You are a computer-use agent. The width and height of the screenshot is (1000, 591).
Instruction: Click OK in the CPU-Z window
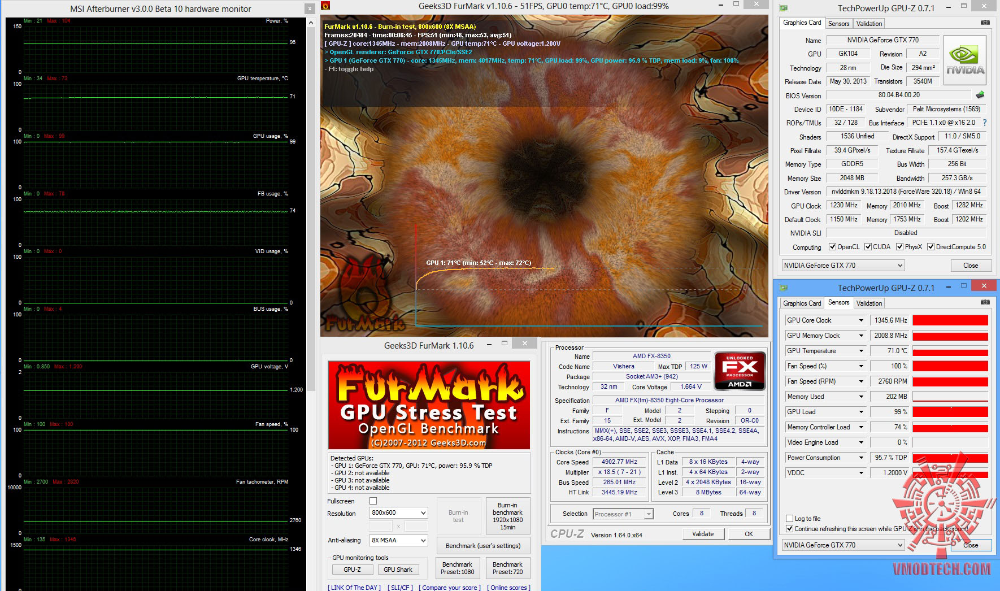(x=749, y=534)
